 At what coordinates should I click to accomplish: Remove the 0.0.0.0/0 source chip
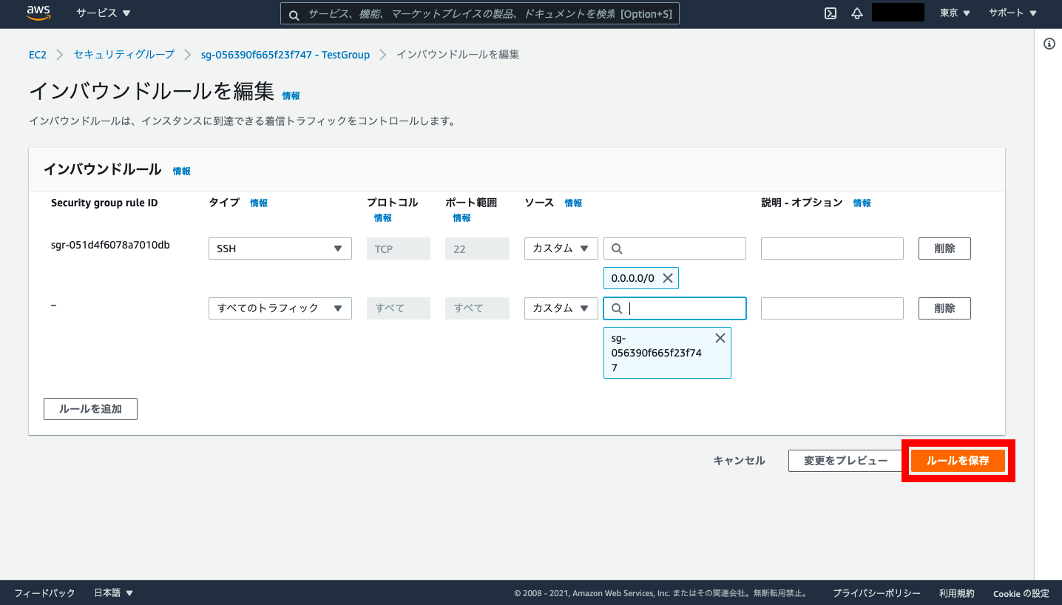667,278
